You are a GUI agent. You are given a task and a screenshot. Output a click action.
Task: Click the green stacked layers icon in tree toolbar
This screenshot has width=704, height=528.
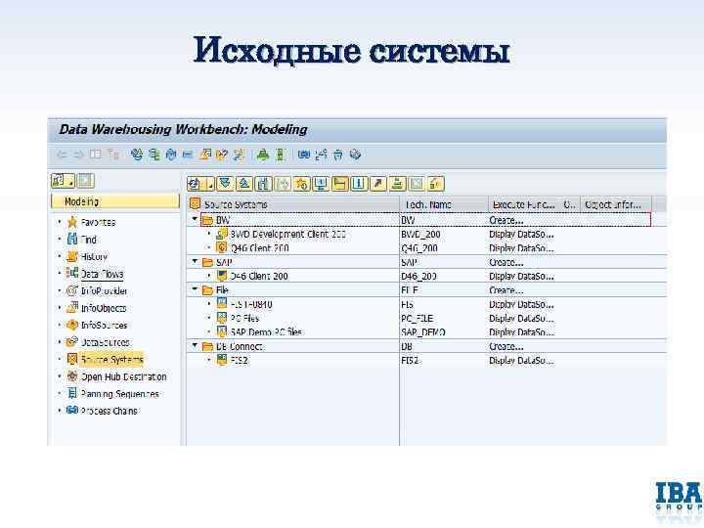[397, 184]
